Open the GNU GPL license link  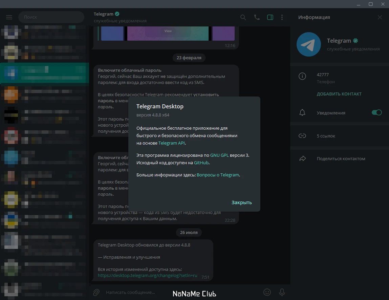219,155
